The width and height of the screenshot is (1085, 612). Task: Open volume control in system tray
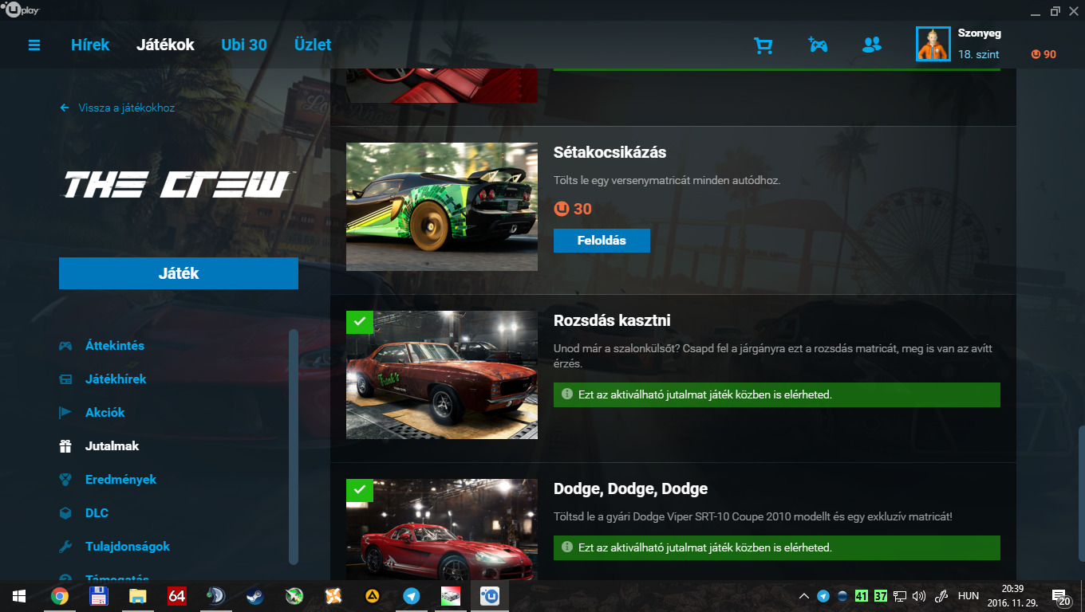(918, 595)
